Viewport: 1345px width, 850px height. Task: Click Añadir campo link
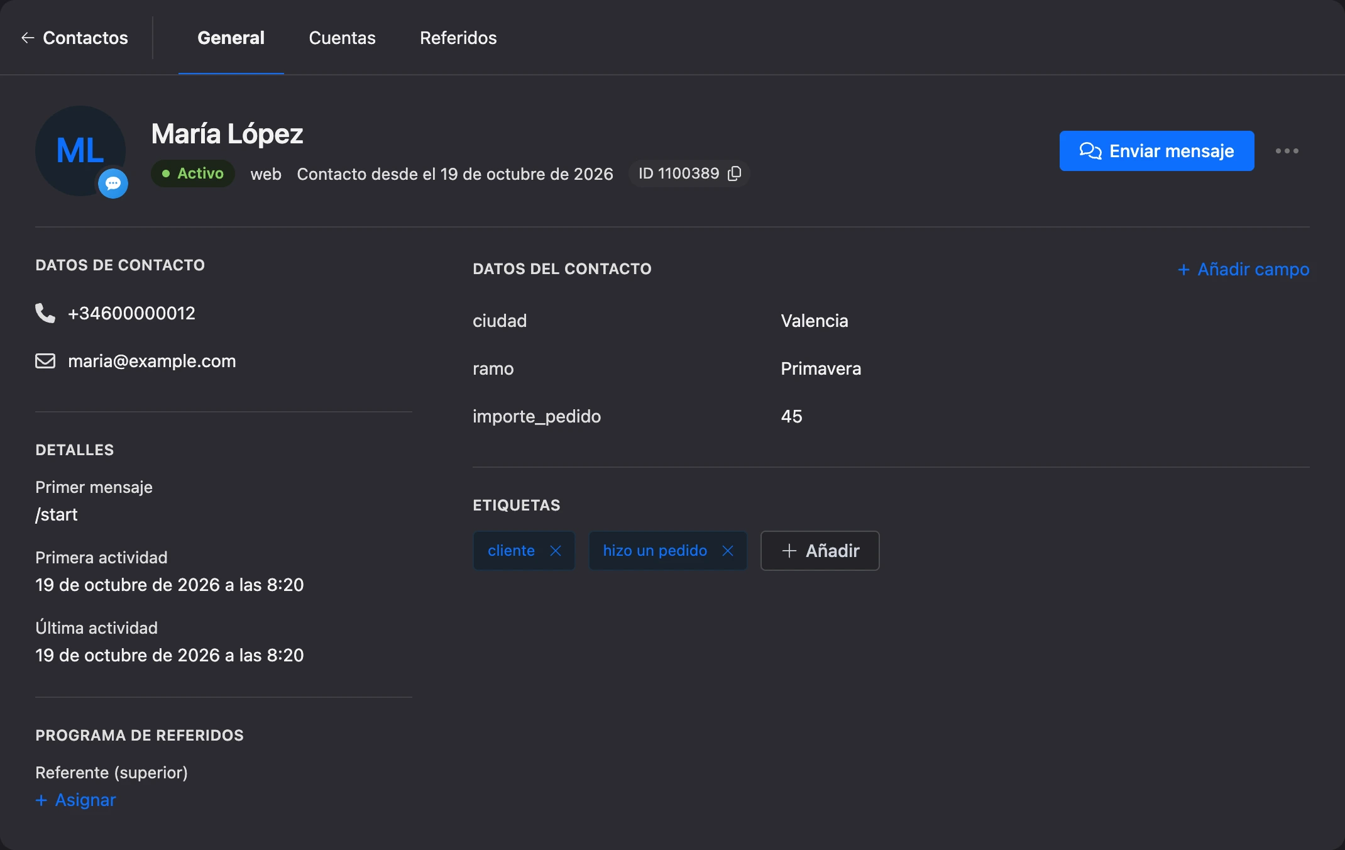[x=1243, y=269]
